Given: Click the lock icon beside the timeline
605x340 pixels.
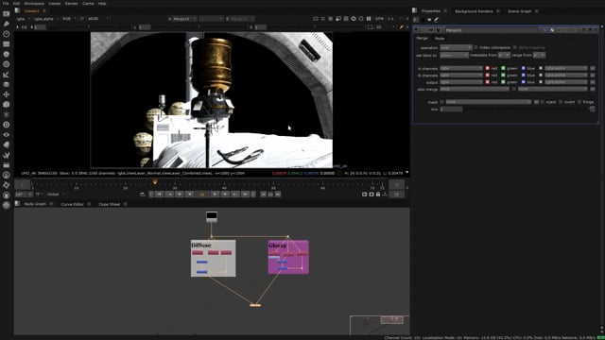Looking at the screenshot, I should pos(378,195).
